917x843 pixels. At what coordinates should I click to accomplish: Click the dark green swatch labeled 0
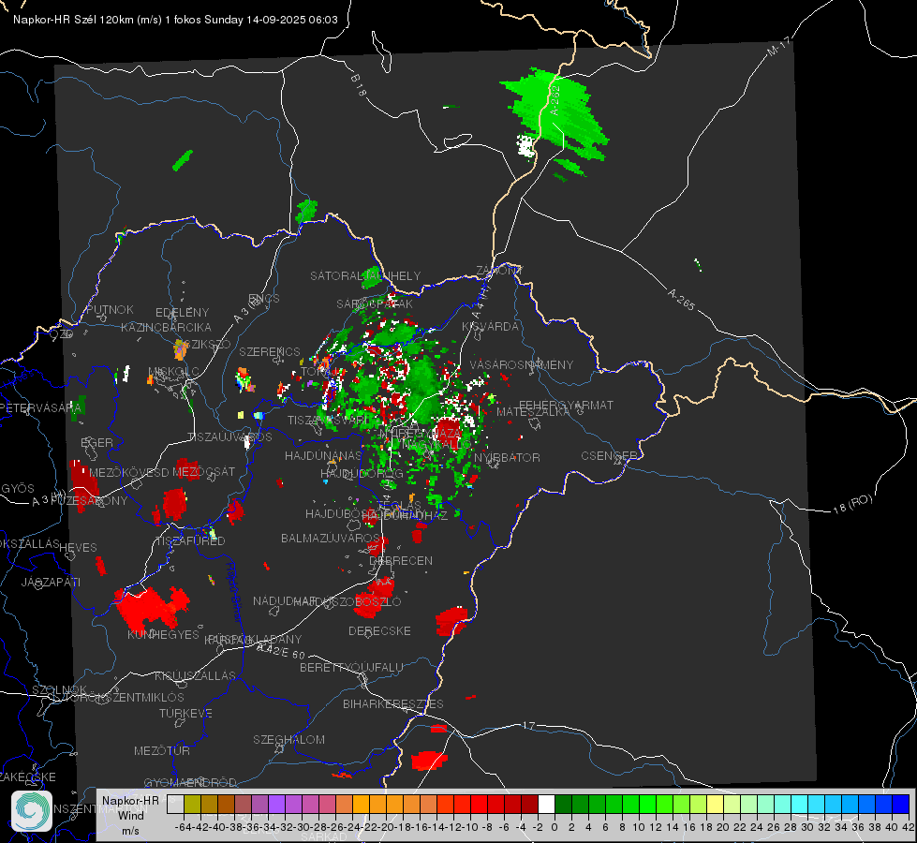pyautogui.click(x=563, y=804)
